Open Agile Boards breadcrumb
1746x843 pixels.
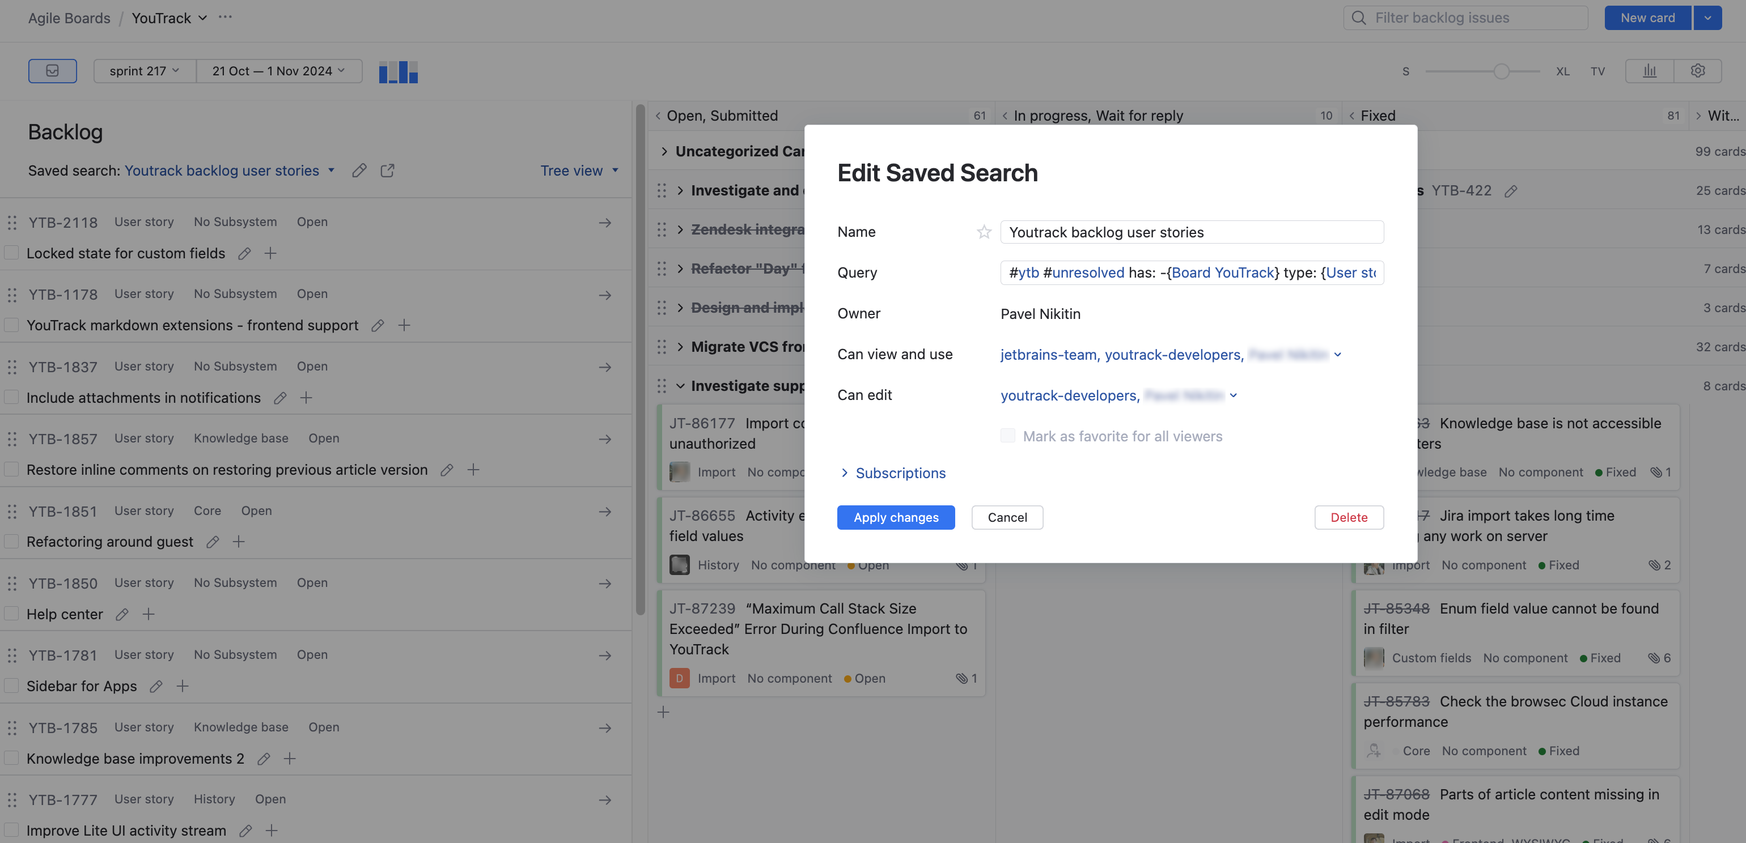pos(69,18)
